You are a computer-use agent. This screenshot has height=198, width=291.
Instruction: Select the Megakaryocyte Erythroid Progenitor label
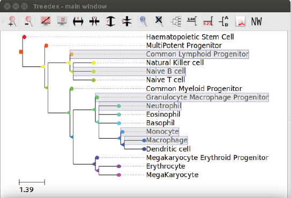coord(207,157)
